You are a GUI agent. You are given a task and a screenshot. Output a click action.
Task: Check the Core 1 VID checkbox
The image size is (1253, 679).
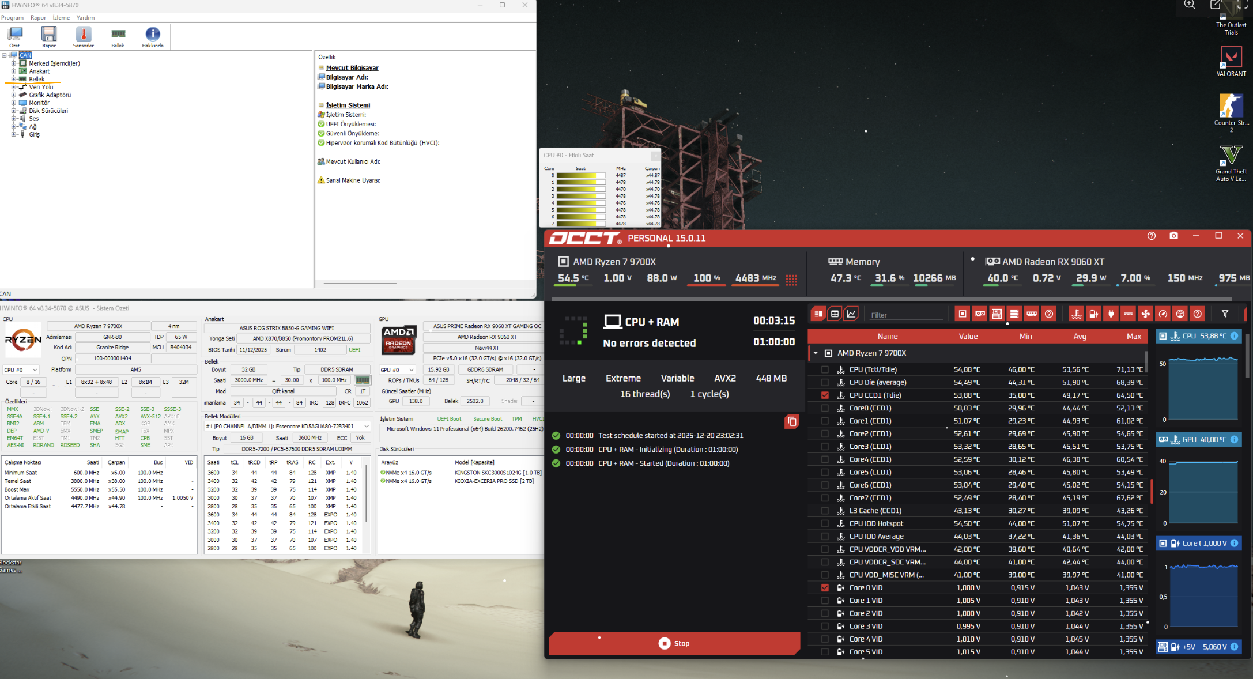pos(825,601)
